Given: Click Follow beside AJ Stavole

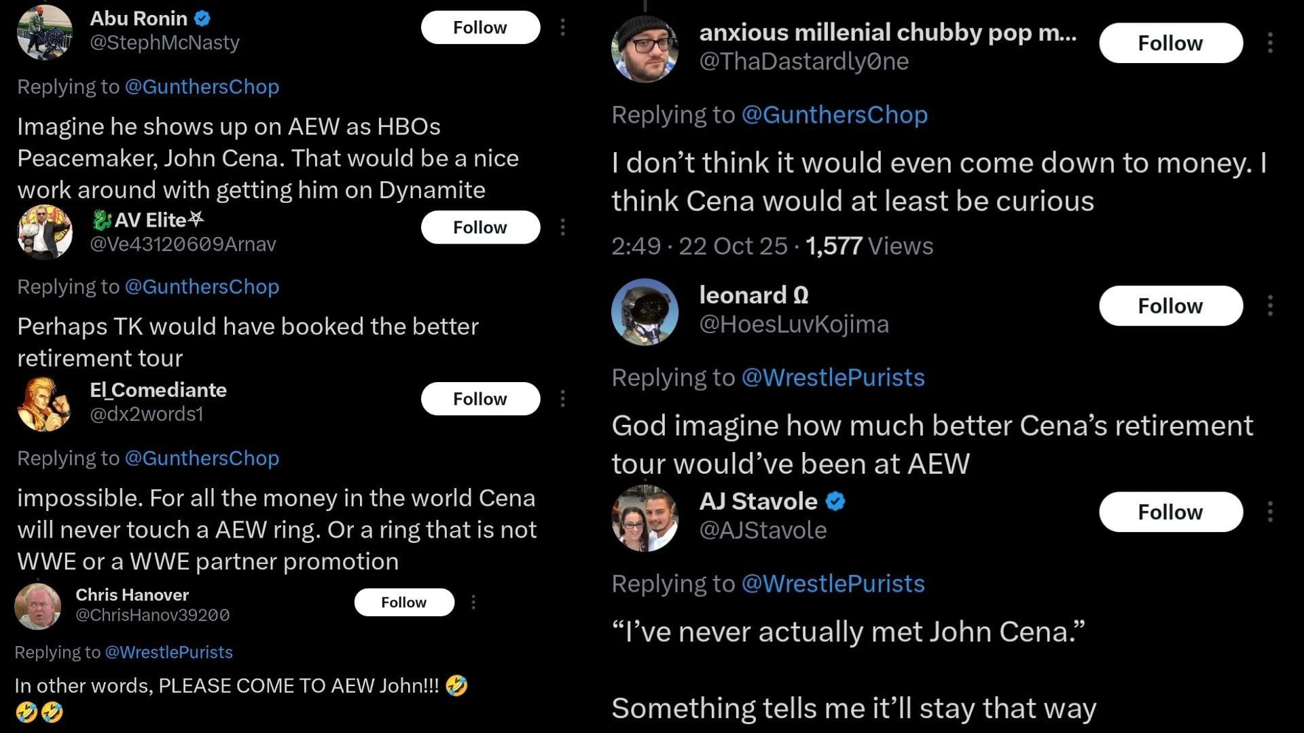Looking at the screenshot, I should tap(1170, 512).
